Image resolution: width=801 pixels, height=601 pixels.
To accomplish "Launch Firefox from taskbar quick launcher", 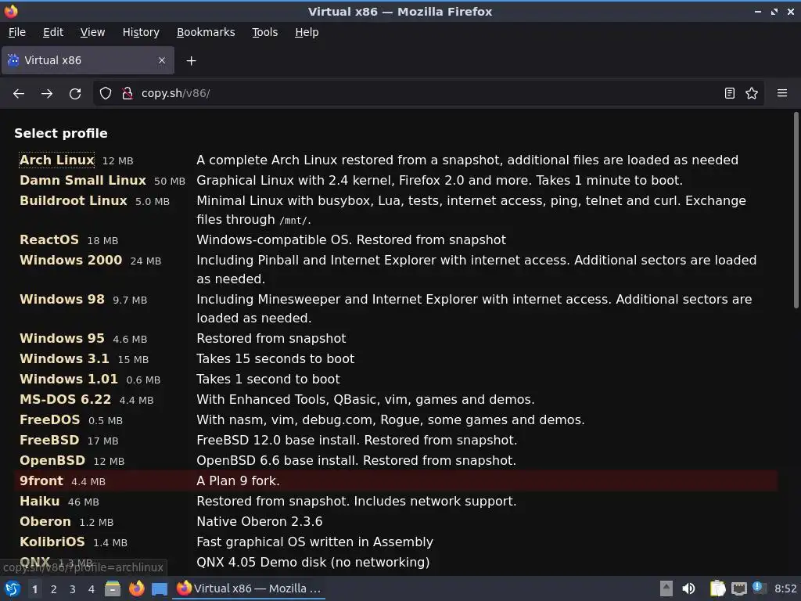I will tap(136, 588).
